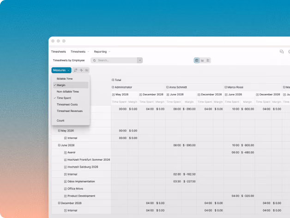This screenshot has height=218, width=290.
Task: Collapse the Marco Rossi column group
Action: pyautogui.click(x=226, y=87)
